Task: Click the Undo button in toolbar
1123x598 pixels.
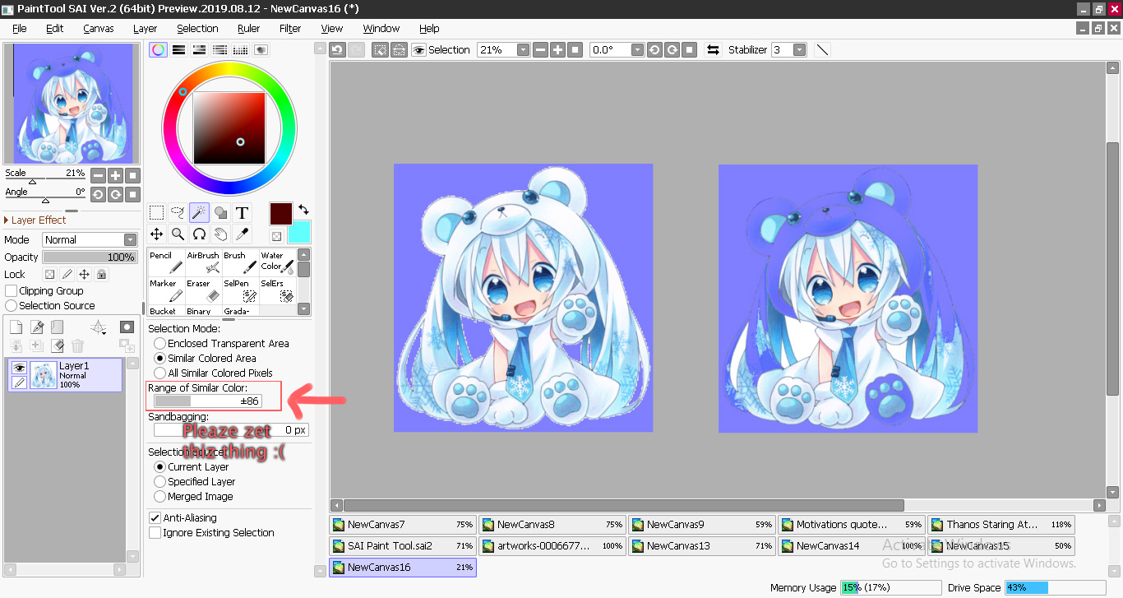Action: (337, 49)
